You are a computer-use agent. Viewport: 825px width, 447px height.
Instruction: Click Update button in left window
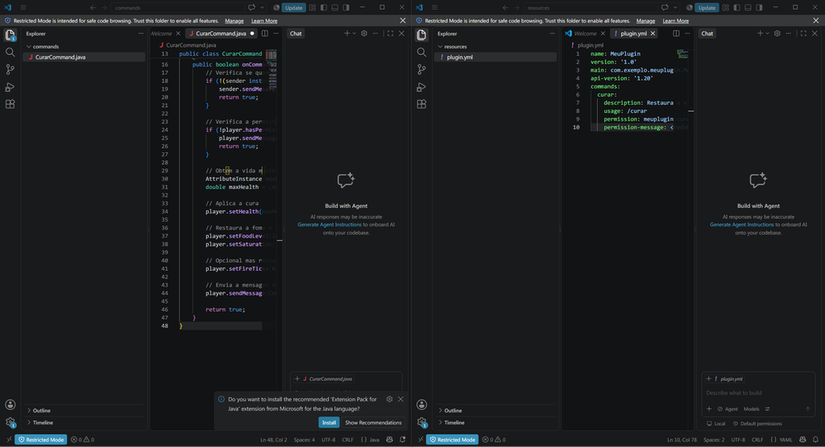(x=293, y=7)
